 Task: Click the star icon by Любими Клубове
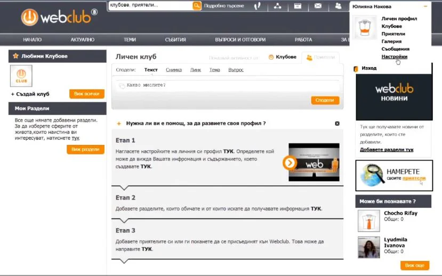click(x=16, y=56)
